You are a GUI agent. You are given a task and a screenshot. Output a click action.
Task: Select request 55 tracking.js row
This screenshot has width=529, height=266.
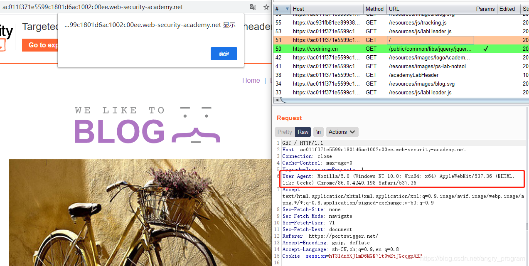(x=401, y=22)
